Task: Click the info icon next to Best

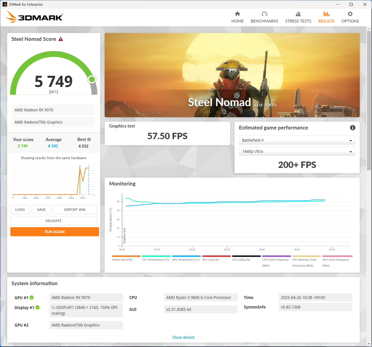Action: 89,140
